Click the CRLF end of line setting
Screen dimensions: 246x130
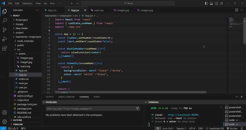200,129
